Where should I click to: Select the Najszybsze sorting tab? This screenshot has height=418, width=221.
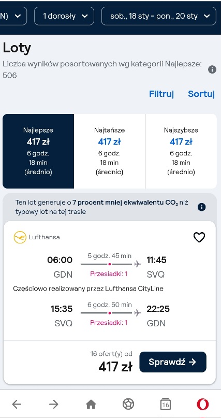181,151
